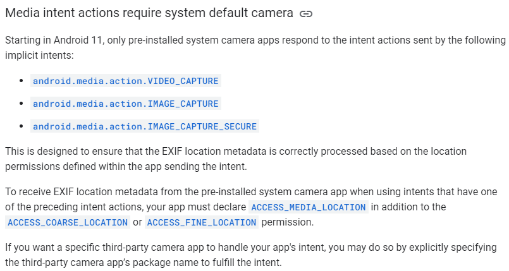Open the android.media.action.IMAGE_CAPTURE link
Image resolution: width=509 pixels, height=271 pixels.
coord(126,104)
